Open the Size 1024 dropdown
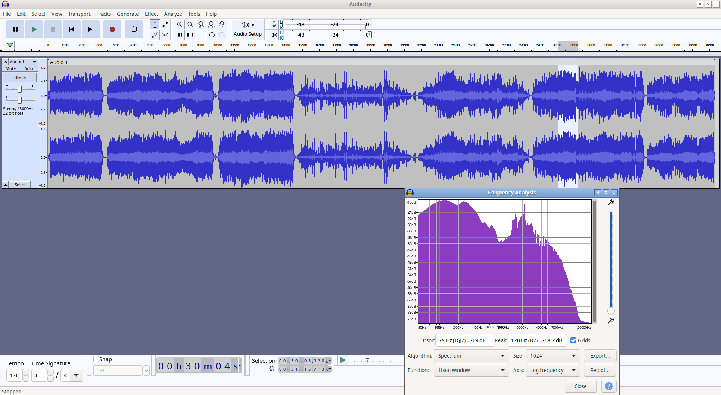This screenshot has width=721, height=395. 553,356
